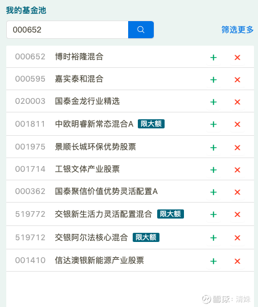Click 限大额 tag beside 交银阿尔法核心混合
258x307 pixels.
[x=146, y=237]
